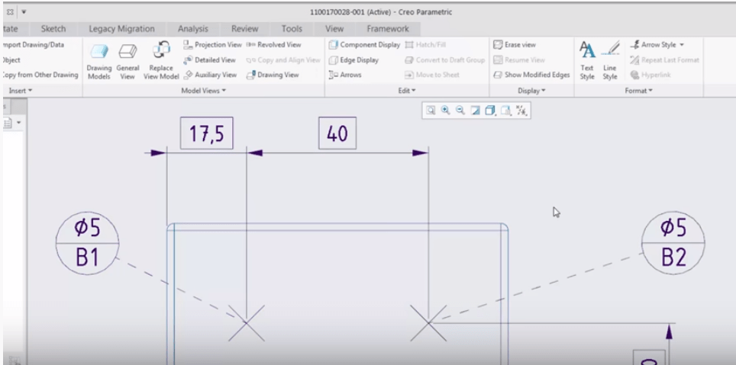Toggle Component Display option
The height and width of the screenshot is (365, 736).
tap(364, 45)
